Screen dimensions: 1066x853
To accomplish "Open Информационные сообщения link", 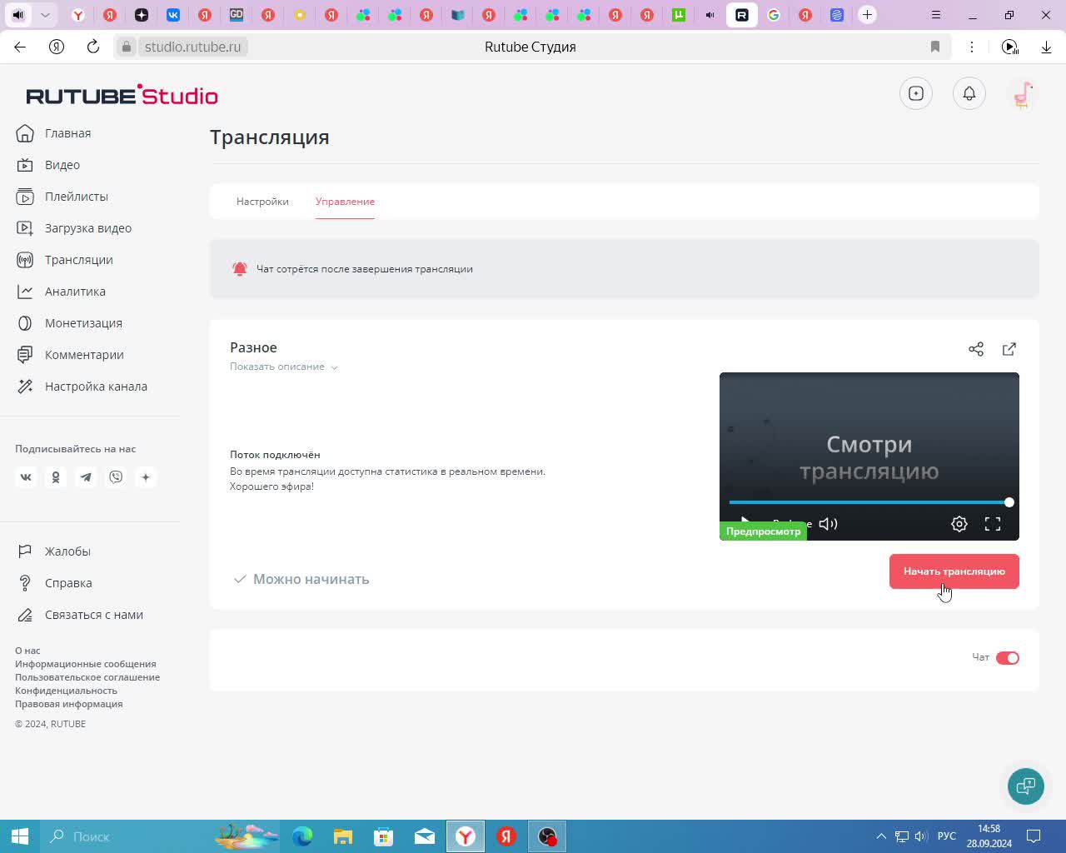I will pos(86,664).
